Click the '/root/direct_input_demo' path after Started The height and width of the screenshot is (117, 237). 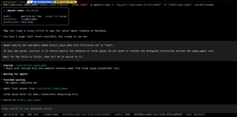pos(31,65)
